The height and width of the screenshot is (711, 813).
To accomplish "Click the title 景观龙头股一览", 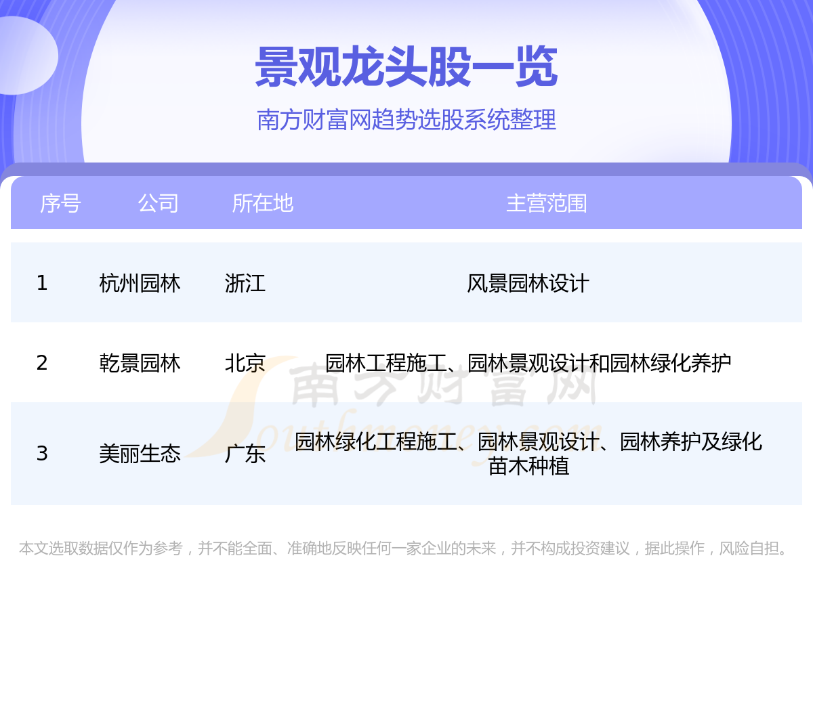I will (x=406, y=67).
